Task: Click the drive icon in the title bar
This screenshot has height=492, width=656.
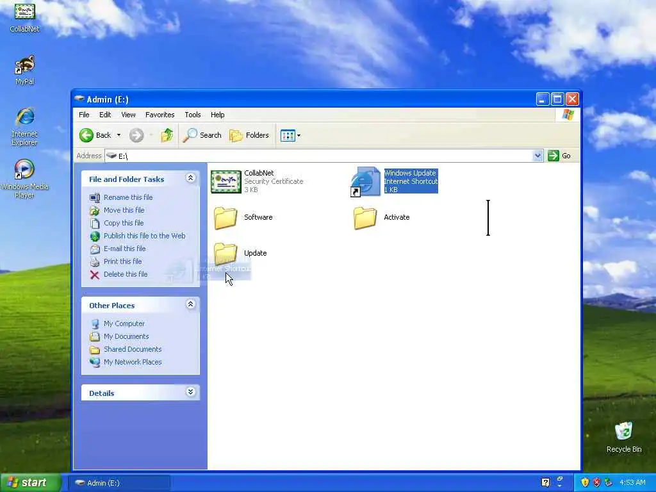Action: pos(79,99)
